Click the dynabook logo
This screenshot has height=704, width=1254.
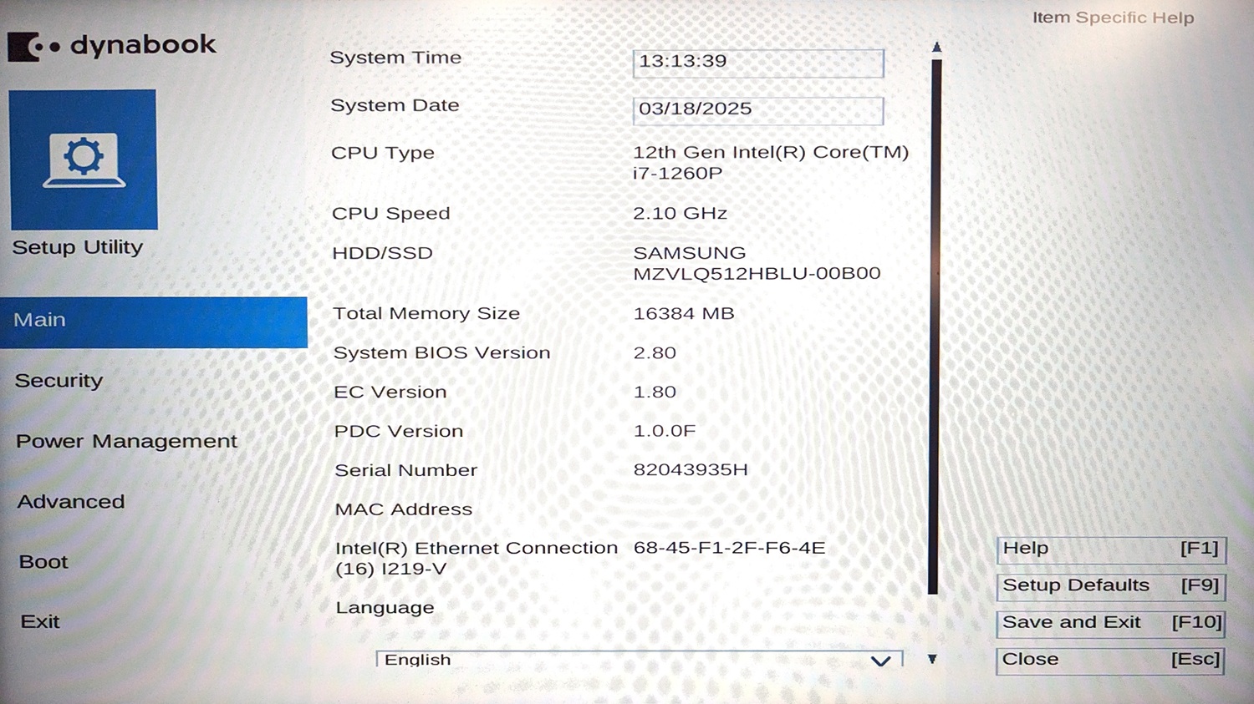click(112, 46)
